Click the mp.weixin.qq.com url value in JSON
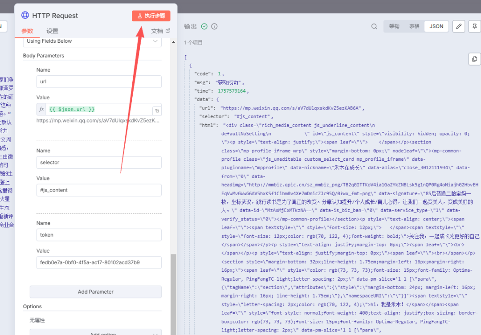Screen dimensions: 481x335 coord(291,108)
